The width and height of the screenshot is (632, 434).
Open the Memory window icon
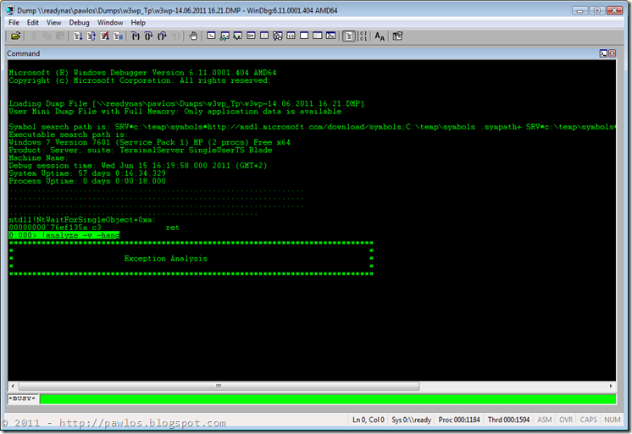264,36
